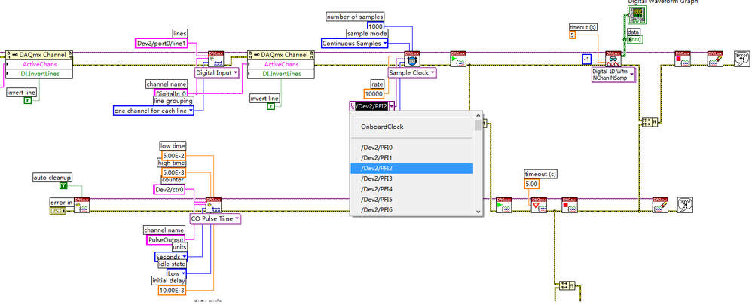
Task: Toggle the left invert line boolean constant
Action: click(x=28, y=100)
